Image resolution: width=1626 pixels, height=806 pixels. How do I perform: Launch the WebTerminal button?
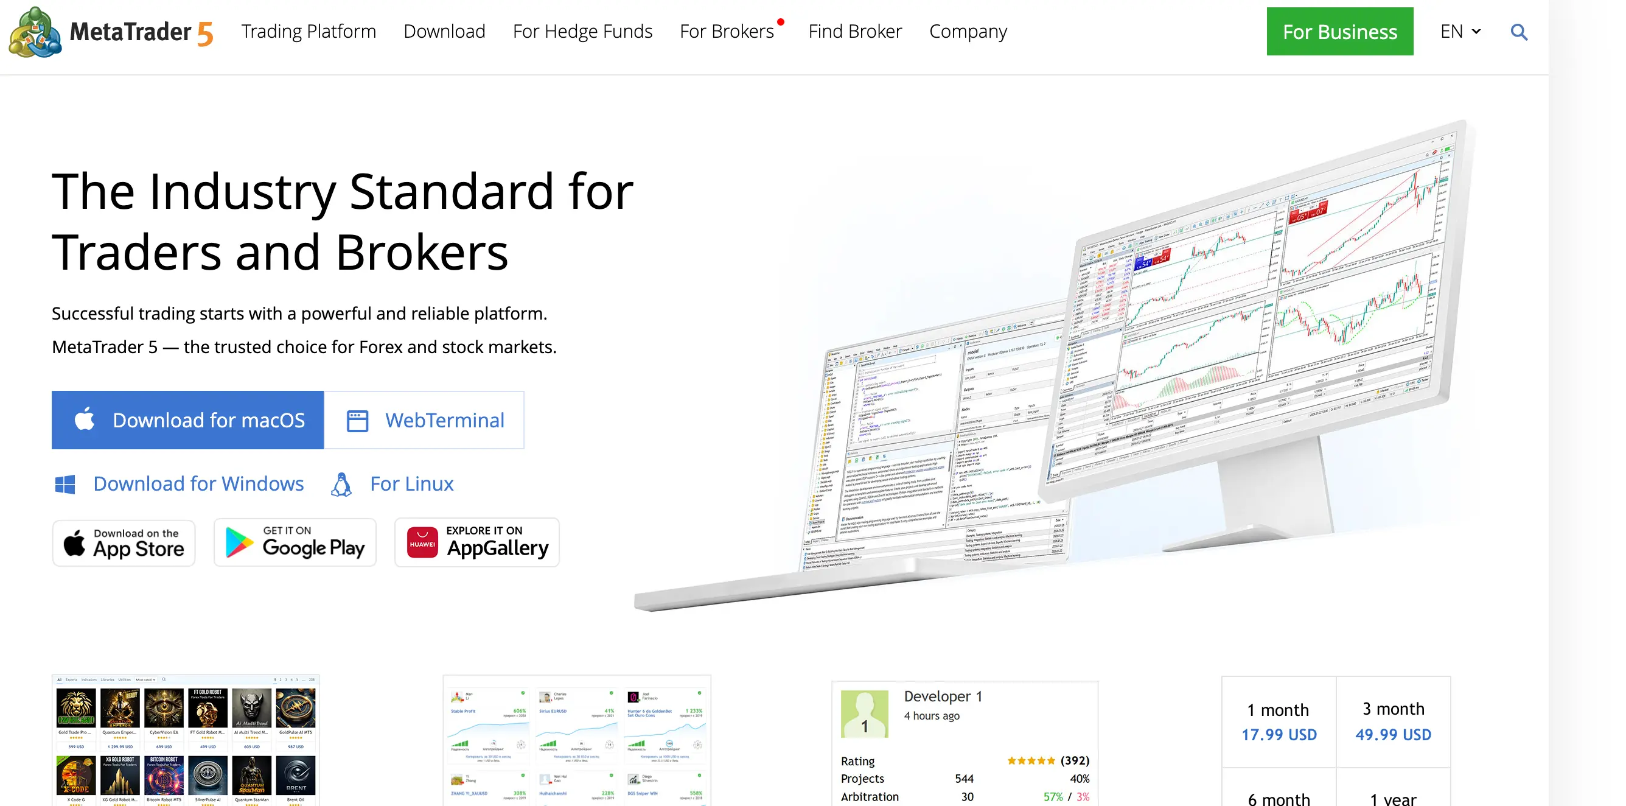coord(424,420)
